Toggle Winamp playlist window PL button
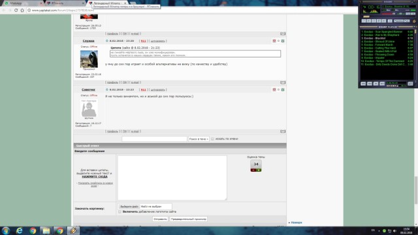 (413, 14)
